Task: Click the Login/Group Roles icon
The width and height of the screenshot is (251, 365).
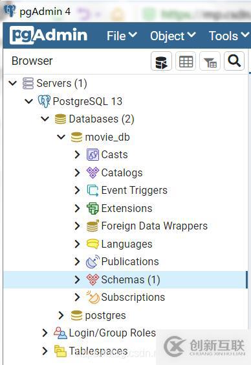Action: [x=60, y=333]
